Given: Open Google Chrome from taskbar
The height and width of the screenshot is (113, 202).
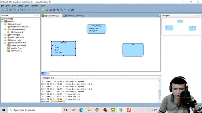Looking at the screenshot, I should point(97,110).
